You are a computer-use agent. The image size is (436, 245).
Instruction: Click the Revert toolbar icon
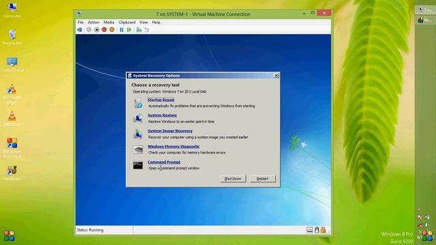pyautogui.click(x=146, y=29)
